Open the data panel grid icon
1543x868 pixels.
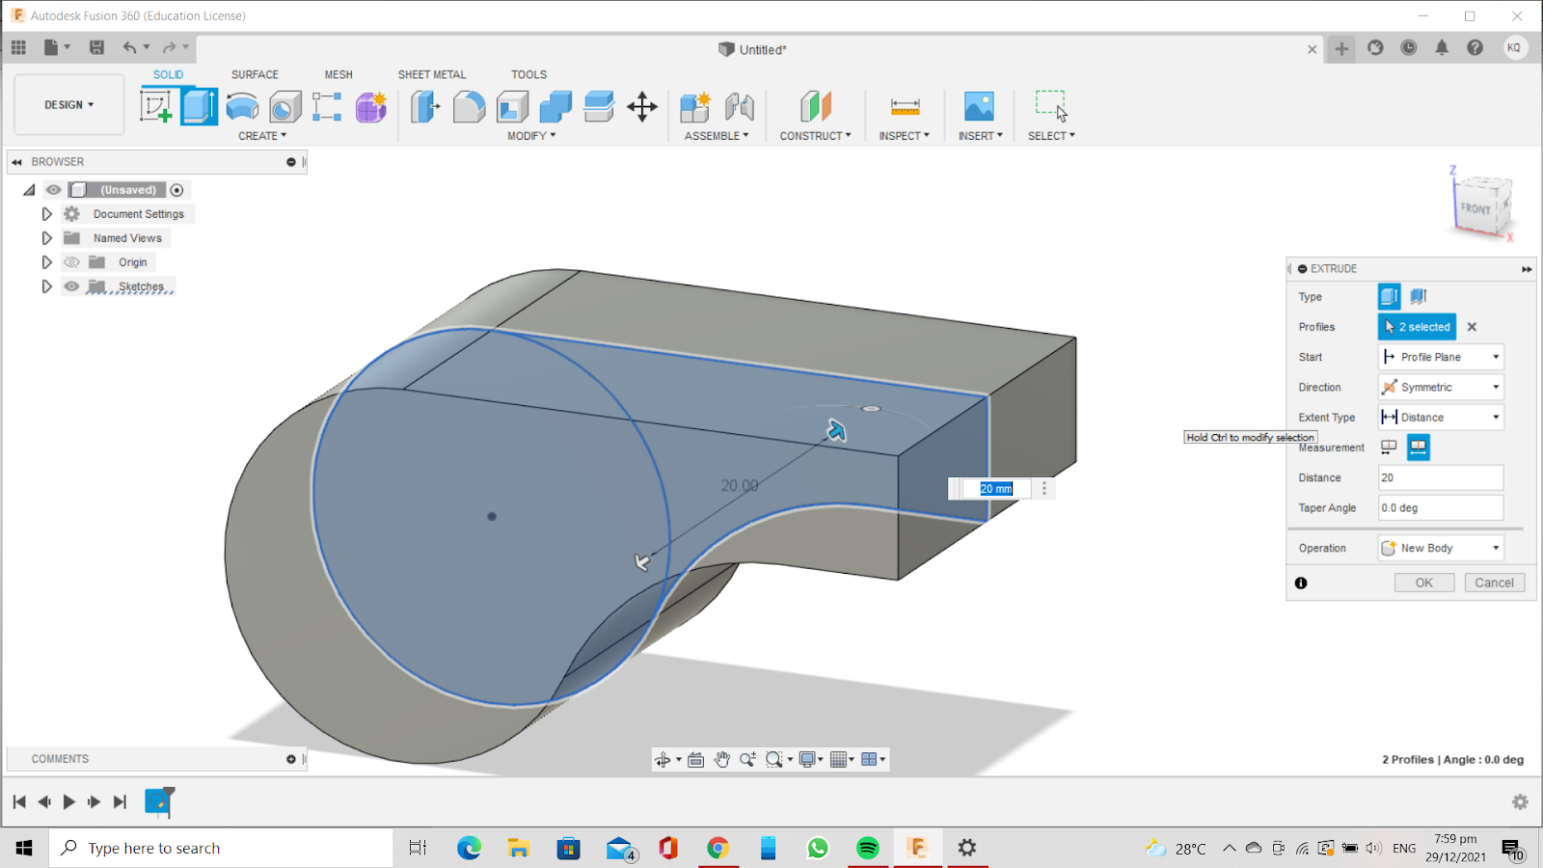18,47
